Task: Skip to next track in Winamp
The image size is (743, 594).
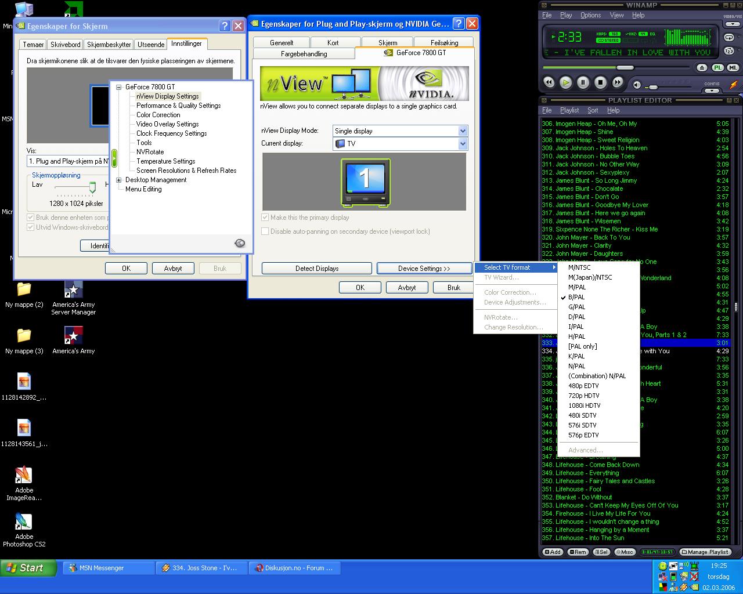Action: [x=618, y=82]
